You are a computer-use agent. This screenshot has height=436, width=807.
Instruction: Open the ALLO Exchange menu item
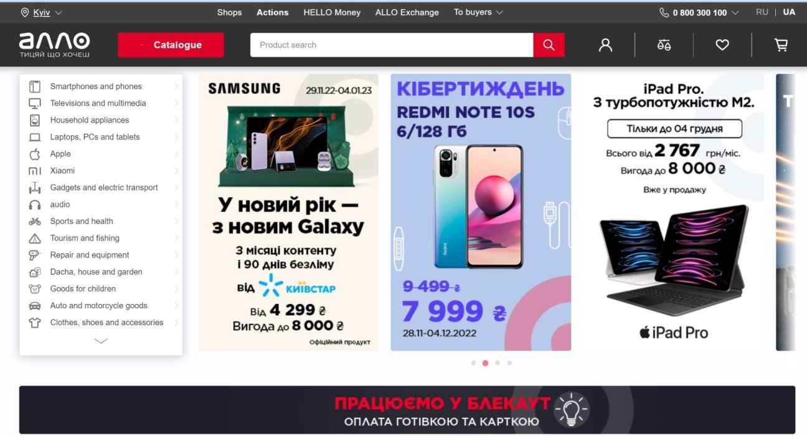407,12
